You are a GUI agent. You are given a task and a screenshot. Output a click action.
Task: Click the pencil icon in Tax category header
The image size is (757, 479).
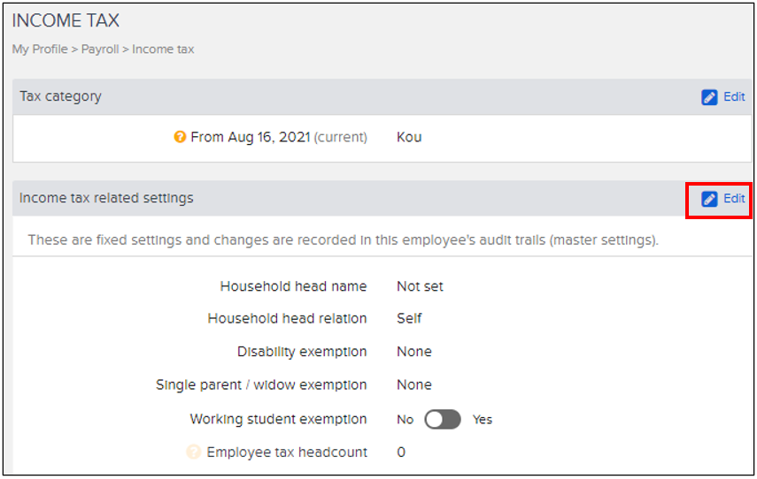point(709,97)
